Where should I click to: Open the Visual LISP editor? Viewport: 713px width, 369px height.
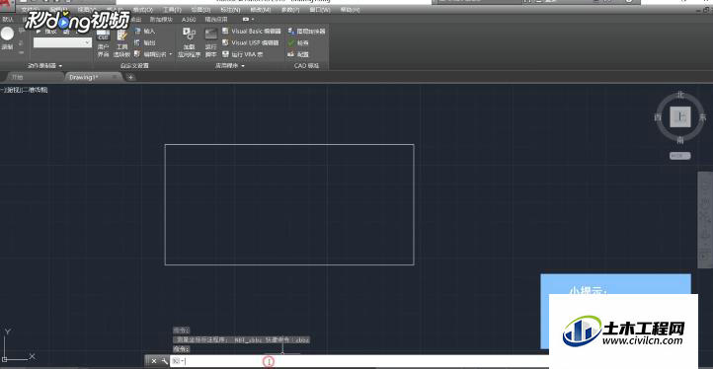click(x=251, y=42)
